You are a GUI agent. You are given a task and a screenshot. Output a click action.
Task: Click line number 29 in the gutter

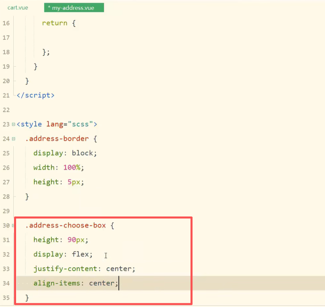coord(6,211)
